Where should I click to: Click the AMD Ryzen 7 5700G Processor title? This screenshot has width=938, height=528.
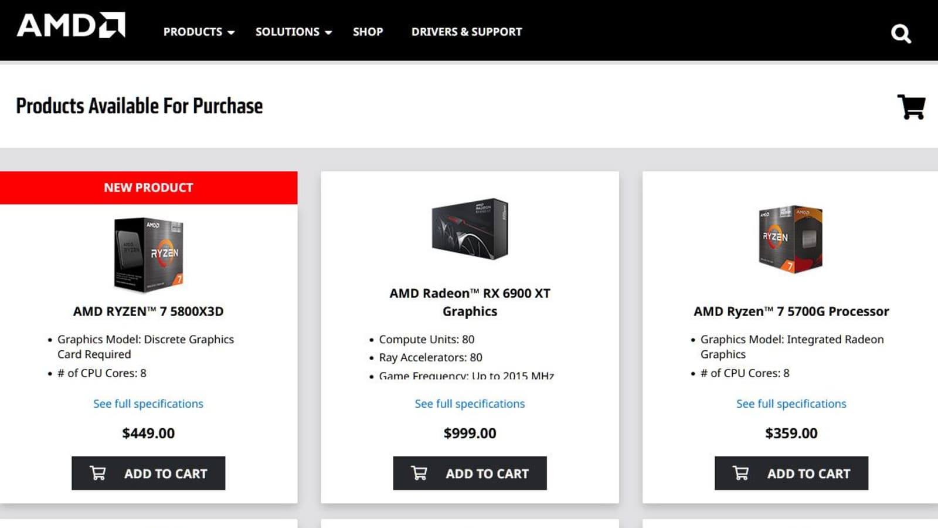point(791,312)
